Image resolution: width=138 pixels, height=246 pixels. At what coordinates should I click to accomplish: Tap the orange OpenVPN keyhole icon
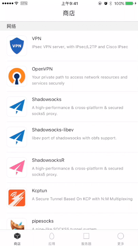[x=17, y=76]
